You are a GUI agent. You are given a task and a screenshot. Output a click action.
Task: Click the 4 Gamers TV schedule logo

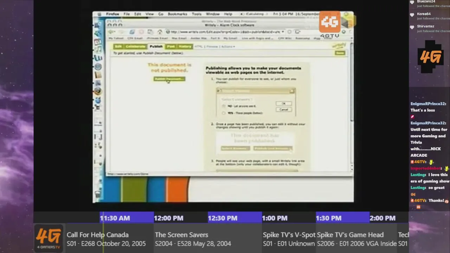tap(49, 239)
